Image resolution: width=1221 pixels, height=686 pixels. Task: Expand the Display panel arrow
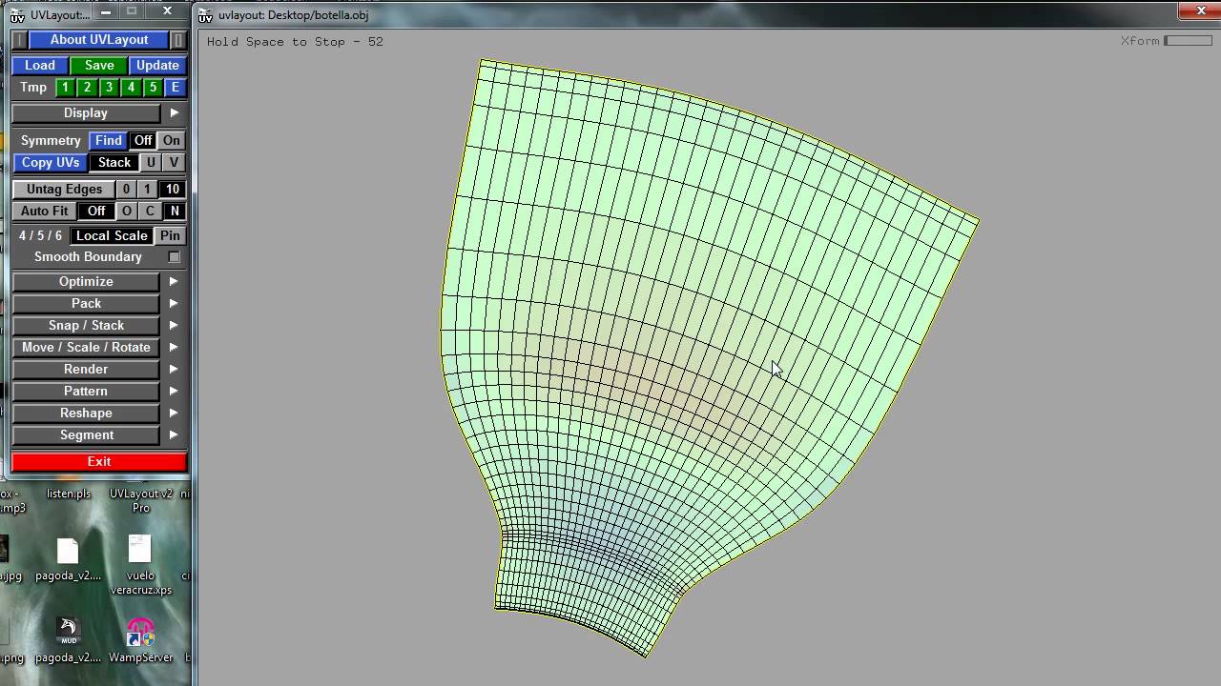pos(174,112)
